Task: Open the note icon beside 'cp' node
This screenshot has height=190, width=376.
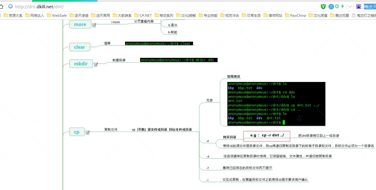Action: click(88, 133)
